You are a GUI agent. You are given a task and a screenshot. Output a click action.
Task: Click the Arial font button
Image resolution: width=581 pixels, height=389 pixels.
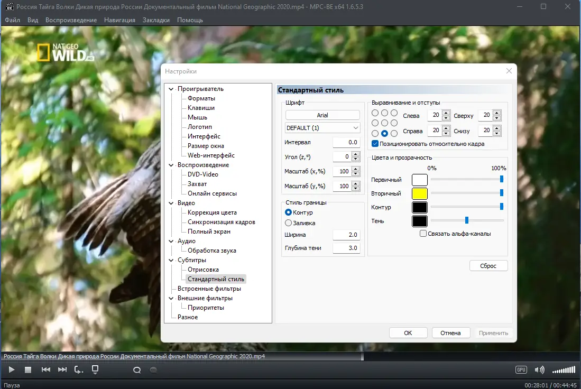tap(322, 115)
